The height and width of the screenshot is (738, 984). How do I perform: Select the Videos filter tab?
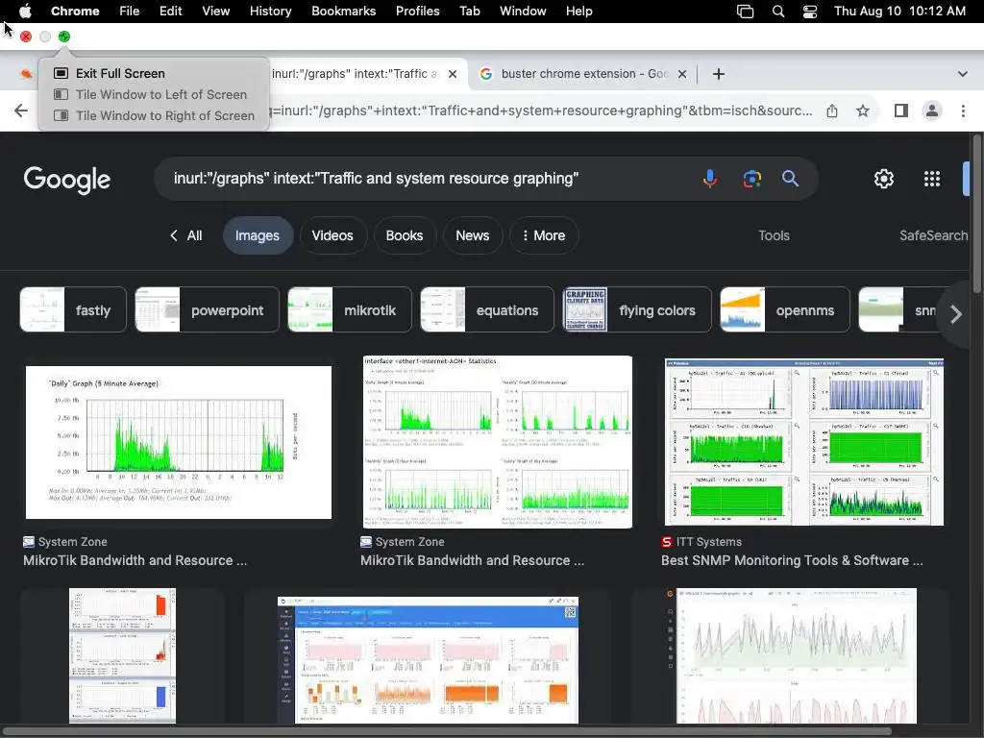pyautogui.click(x=332, y=236)
